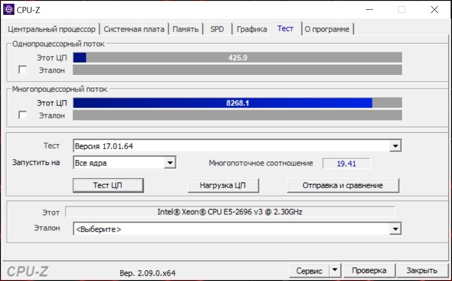The width and height of the screenshot is (452, 281).
Task: Click the empty multi-thread Эталон bar
Action: (x=238, y=115)
